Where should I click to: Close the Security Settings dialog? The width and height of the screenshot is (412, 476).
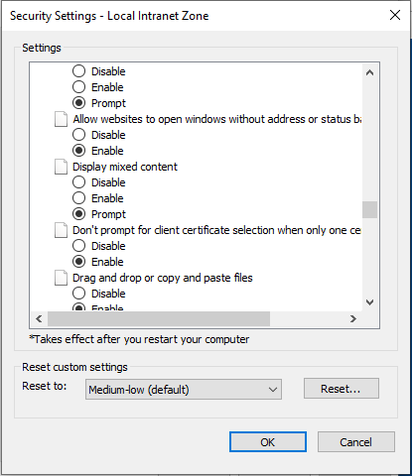[395, 15]
